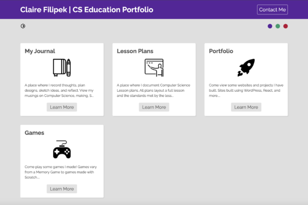Click the My Journal card heading

click(x=40, y=51)
